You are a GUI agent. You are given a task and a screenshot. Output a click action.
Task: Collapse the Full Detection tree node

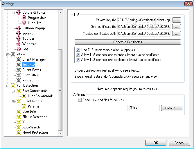(8, 86)
